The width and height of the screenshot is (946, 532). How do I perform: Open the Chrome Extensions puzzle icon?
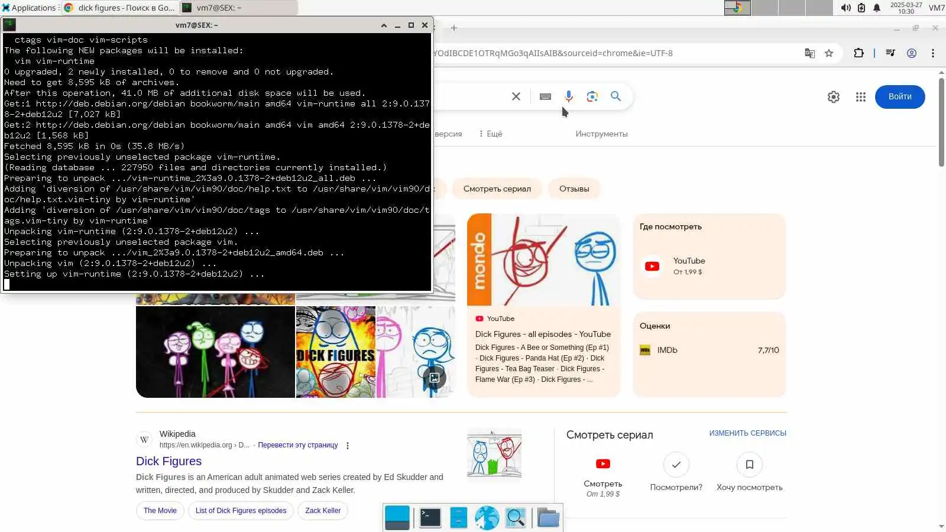(x=858, y=53)
